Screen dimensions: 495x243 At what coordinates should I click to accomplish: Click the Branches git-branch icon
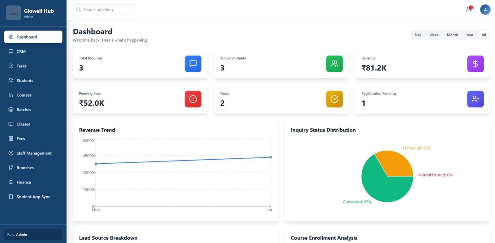pos(11,167)
